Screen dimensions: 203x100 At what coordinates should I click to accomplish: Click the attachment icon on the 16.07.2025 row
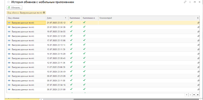tap(198, 45)
